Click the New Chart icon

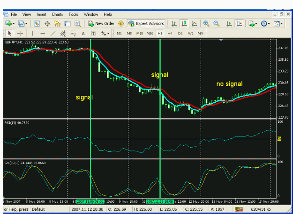8,24
